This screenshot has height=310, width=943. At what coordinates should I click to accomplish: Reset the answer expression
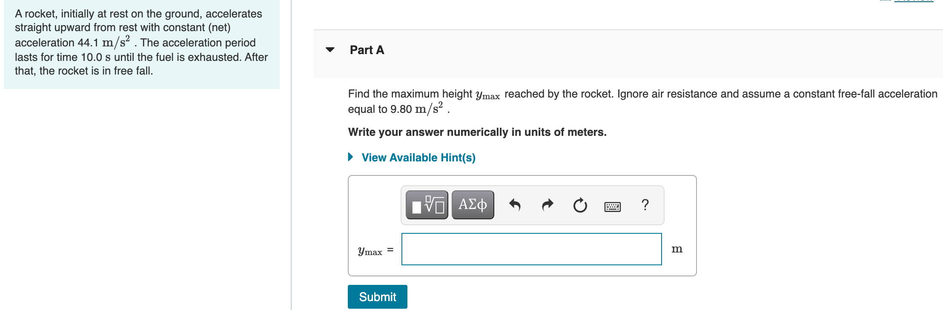click(580, 205)
